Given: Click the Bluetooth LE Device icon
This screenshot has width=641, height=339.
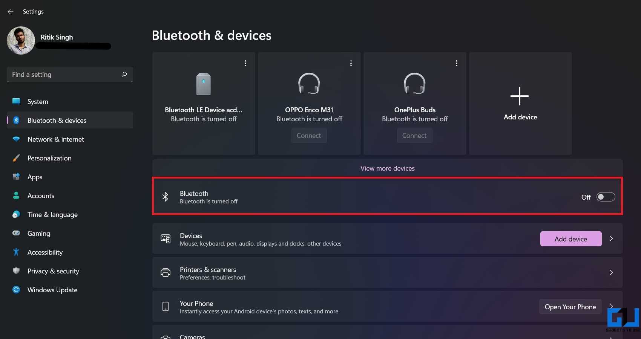Looking at the screenshot, I should [x=204, y=84].
